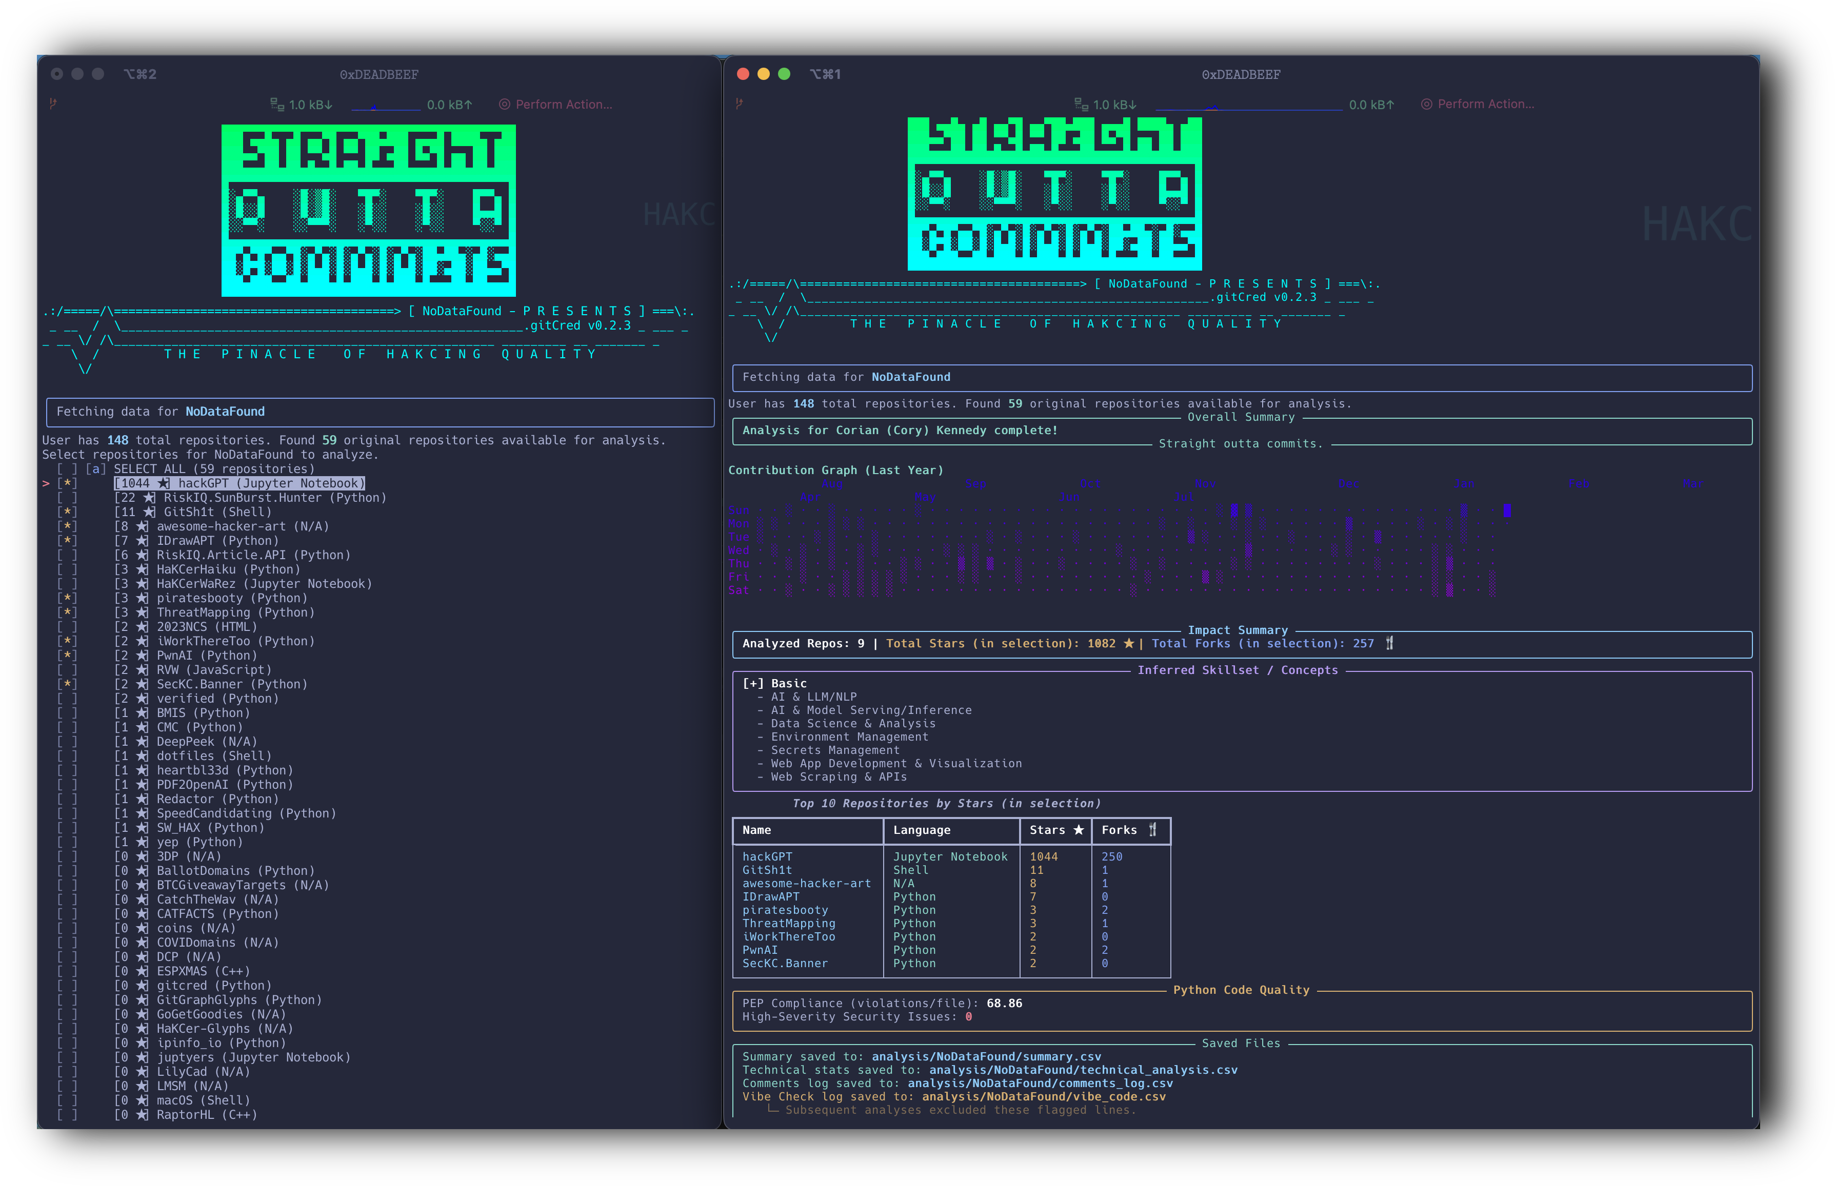The height and width of the screenshot is (1186, 1835).
Task: Click the git branch icon in left window
Action: point(53,103)
